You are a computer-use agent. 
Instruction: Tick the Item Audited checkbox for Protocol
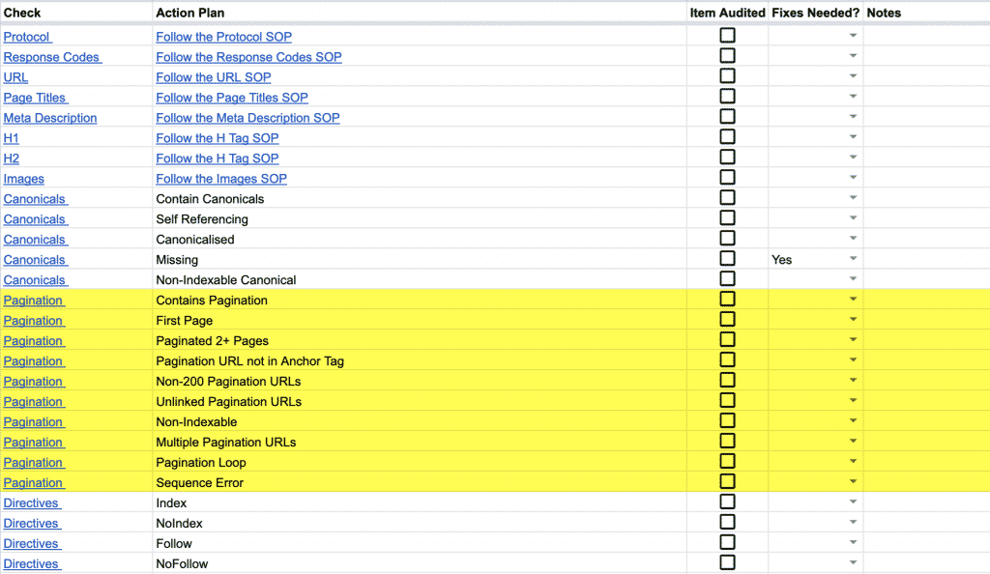(727, 36)
